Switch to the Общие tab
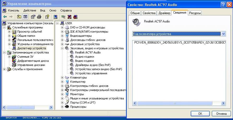The height and width of the screenshot is (120, 233). (135, 13)
